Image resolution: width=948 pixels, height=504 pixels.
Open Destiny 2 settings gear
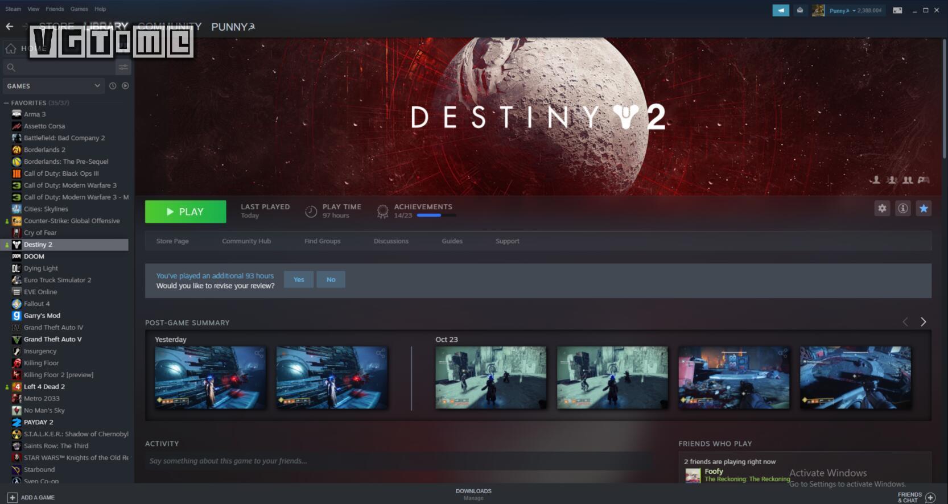[882, 208]
